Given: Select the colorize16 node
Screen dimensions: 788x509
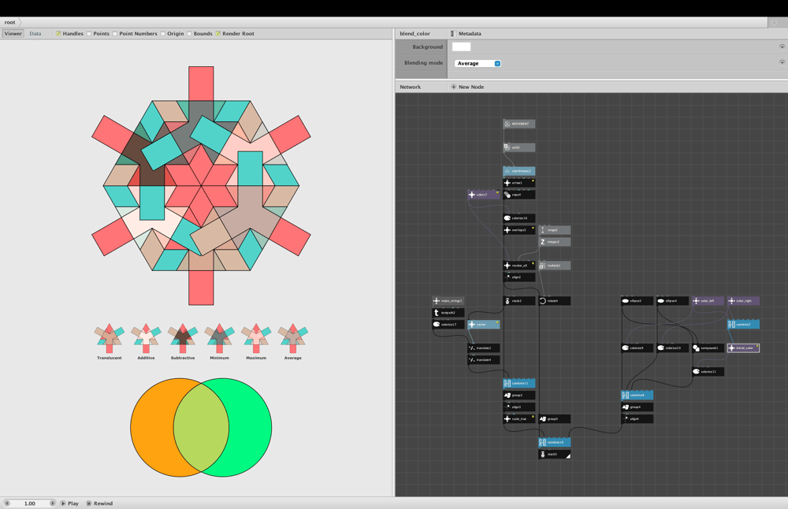Looking at the screenshot, I should (x=519, y=218).
